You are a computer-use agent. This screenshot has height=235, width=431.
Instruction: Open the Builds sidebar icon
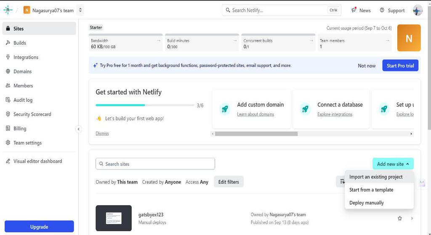pos(8,43)
